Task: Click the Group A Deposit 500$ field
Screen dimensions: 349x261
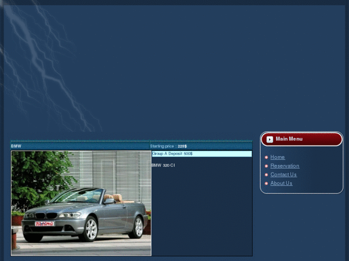Action: tap(202, 154)
